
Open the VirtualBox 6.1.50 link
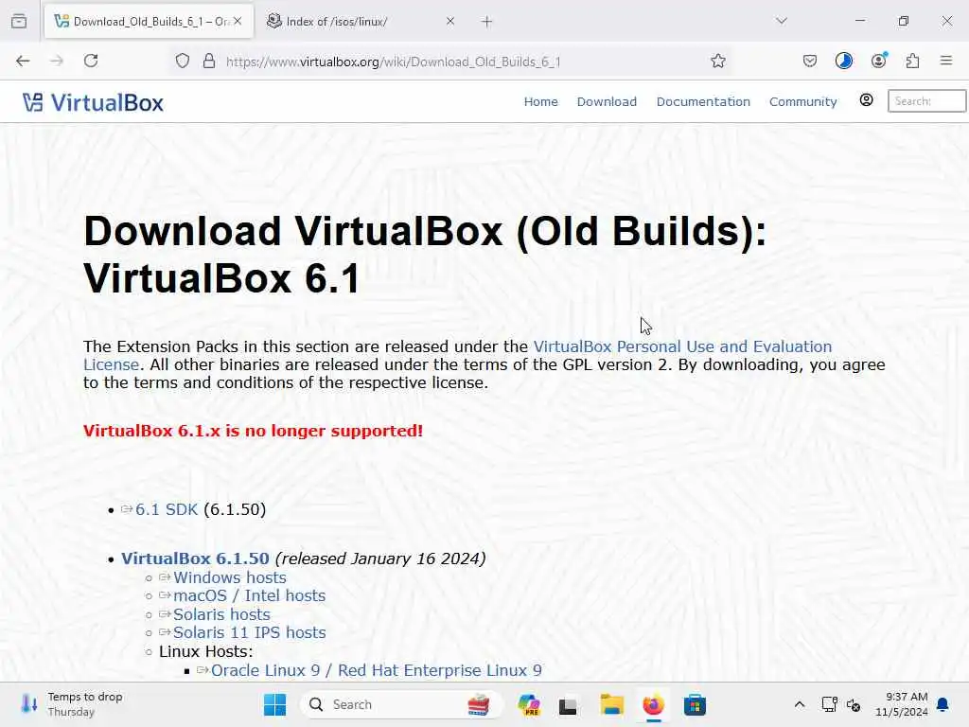click(195, 559)
